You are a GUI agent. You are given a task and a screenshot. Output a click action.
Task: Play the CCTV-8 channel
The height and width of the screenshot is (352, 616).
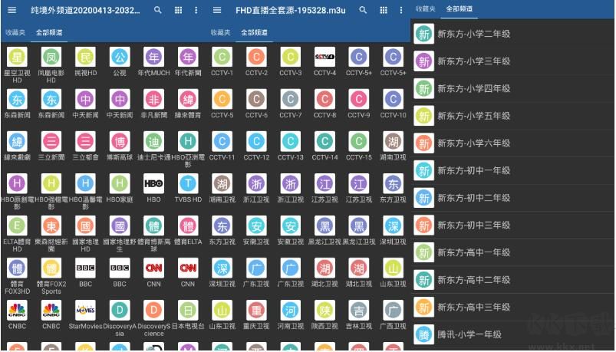[x=325, y=104]
